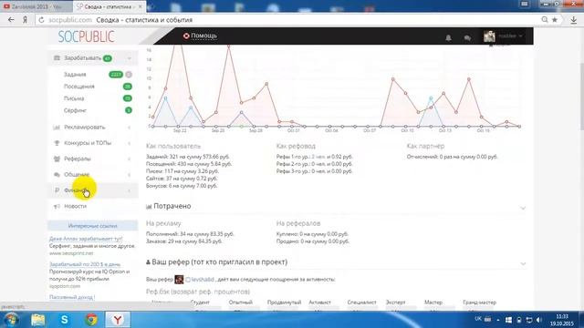Collapse the Потрачено section chevron
Screen dimensions: 584x328
523,208
